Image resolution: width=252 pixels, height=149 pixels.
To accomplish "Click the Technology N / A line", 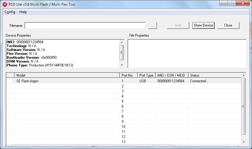I will (x=21, y=46).
